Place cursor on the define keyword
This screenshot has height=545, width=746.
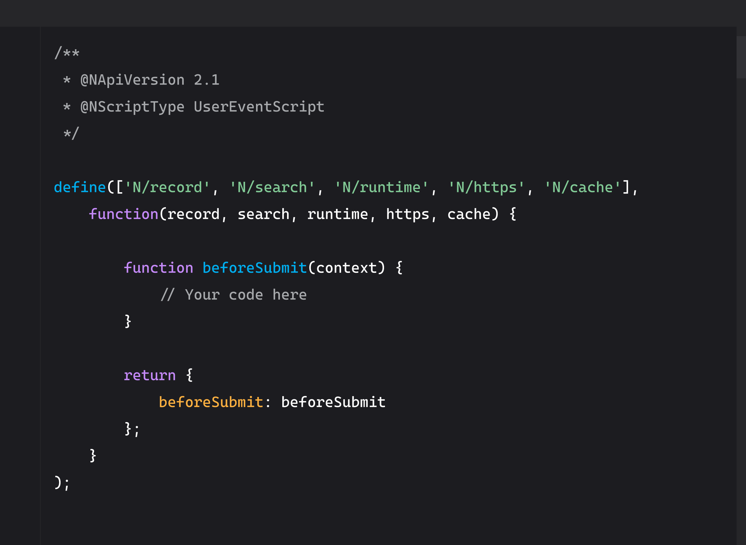tap(79, 187)
